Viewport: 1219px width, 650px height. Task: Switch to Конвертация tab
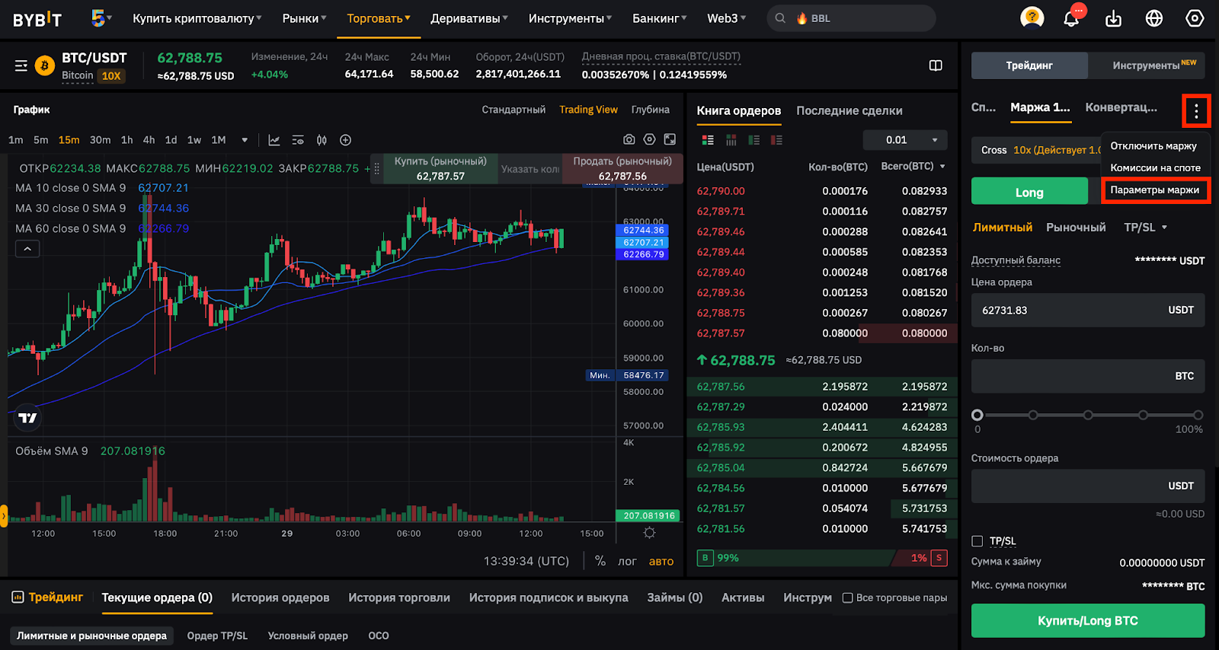point(1121,107)
